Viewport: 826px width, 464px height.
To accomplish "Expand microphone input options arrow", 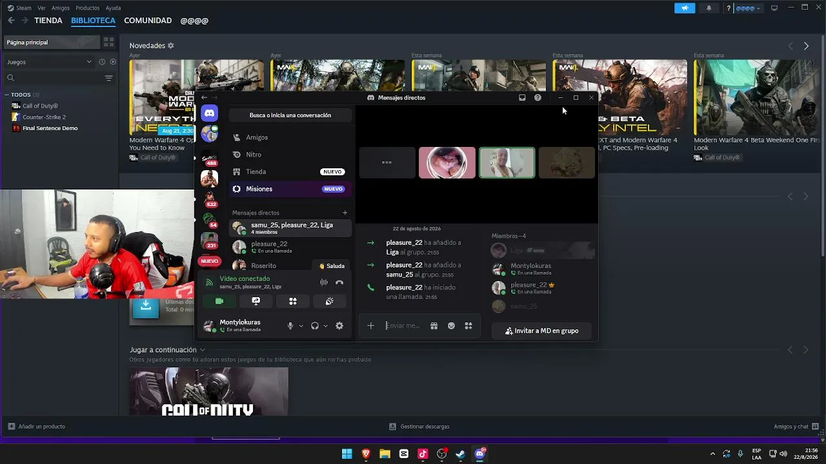I will point(301,326).
